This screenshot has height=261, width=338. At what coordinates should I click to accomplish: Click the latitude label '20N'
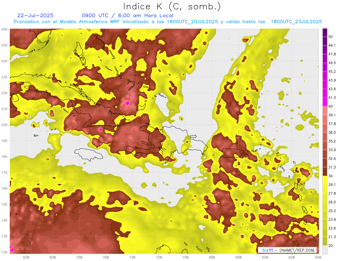(x=4, y=125)
